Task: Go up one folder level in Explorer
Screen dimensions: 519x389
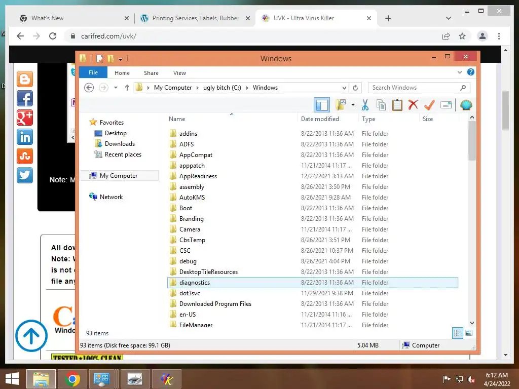Action: pyautogui.click(x=127, y=88)
